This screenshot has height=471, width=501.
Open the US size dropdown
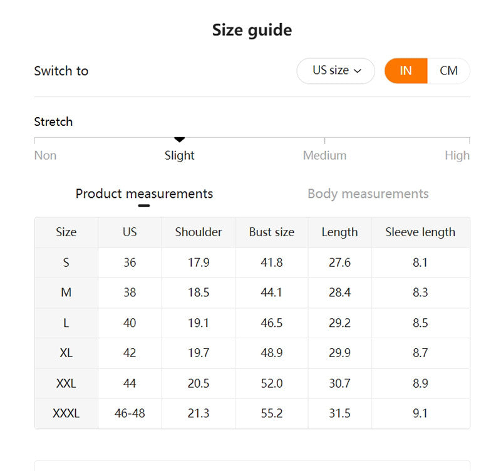point(336,71)
